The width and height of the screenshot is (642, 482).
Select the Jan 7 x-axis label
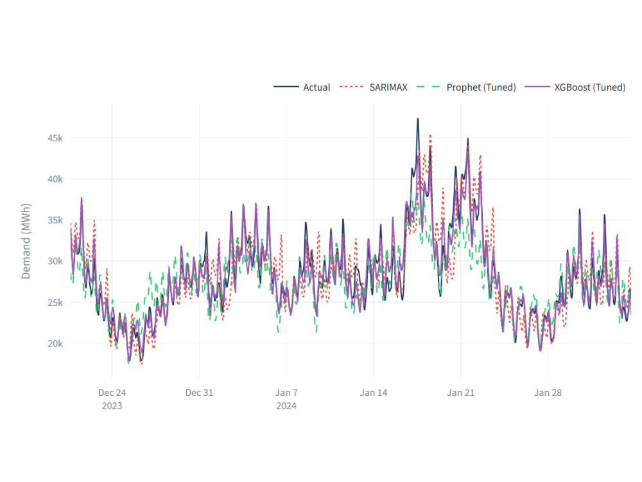(x=287, y=392)
